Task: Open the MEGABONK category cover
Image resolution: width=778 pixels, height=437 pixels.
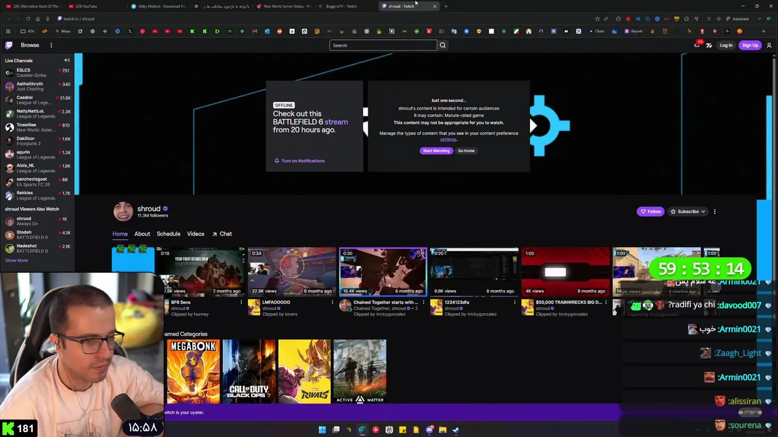Action: point(193,371)
